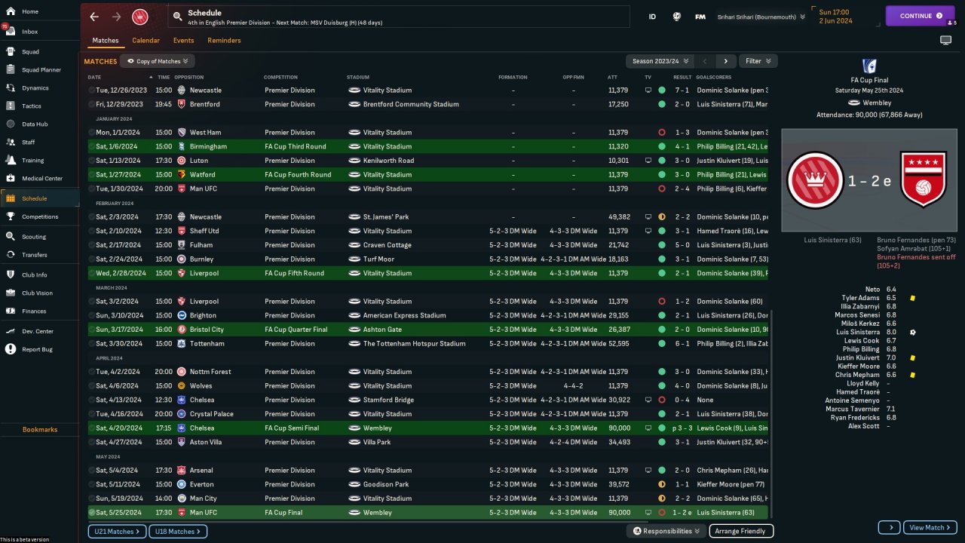Click the TV icon on the Chelsea 4/13 row
Viewport: 965px width, 543px height.
[x=648, y=400]
